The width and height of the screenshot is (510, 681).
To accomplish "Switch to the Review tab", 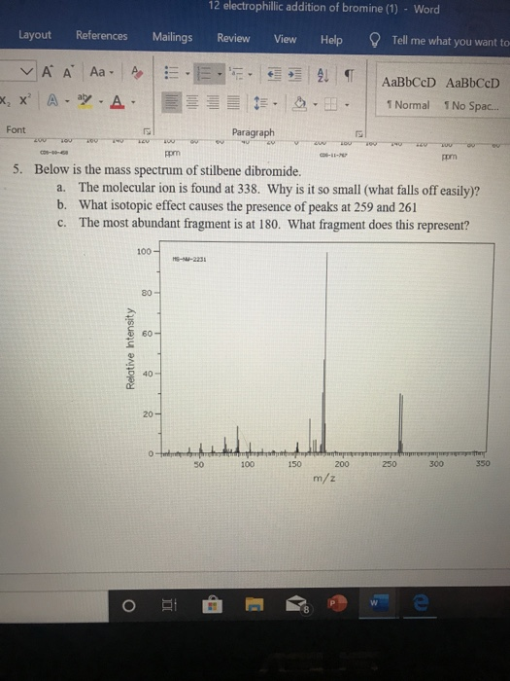I will (x=233, y=38).
